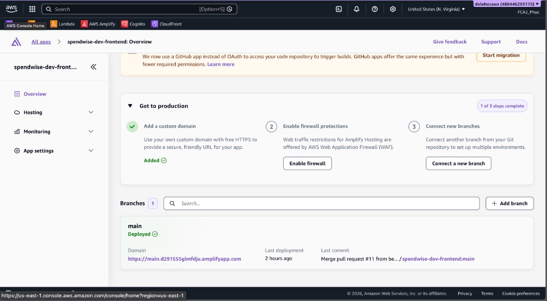This screenshot has height=301, width=547.
Task: Click Start migration button
Action: (x=501, y=56)
